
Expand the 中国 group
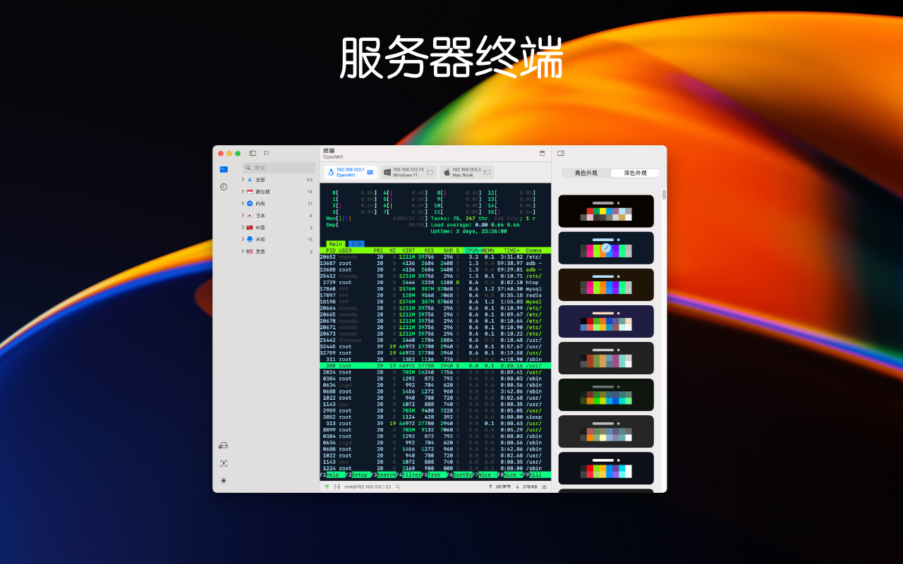click(x=243, y=228)
